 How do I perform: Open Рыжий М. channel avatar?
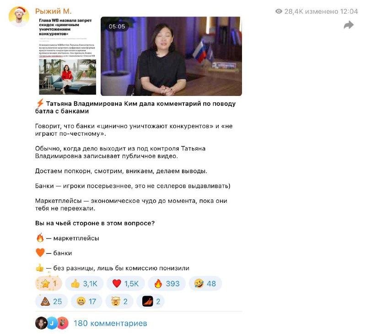pyautogui.click(x=19, y=16)
